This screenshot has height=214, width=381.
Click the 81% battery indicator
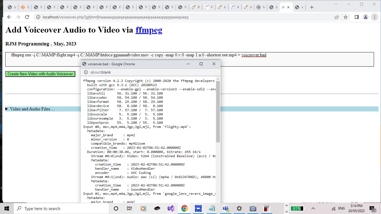click(297, 208)
